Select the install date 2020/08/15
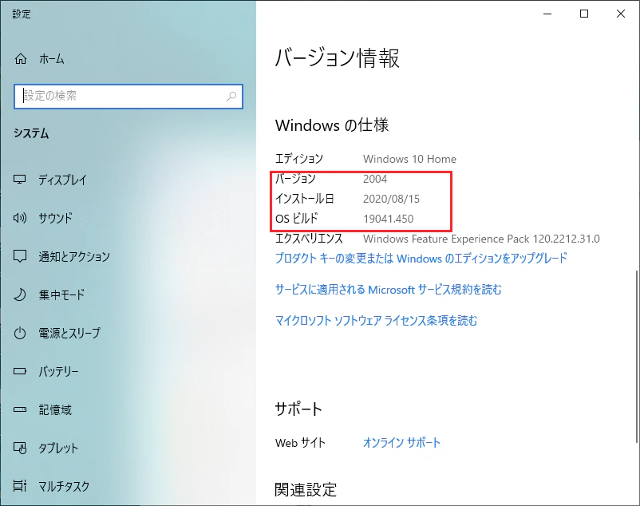Viewport: 640px width, 506px height. click(391, 199)
